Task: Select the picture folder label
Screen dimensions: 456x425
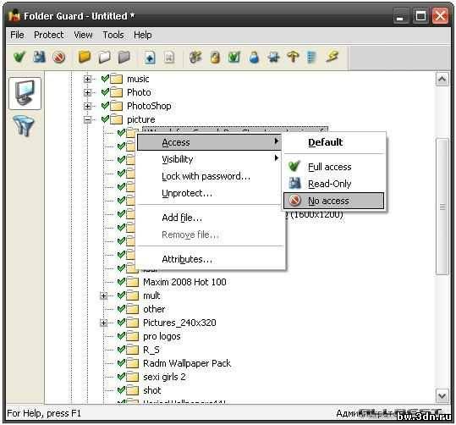Action: pos(141,119)
